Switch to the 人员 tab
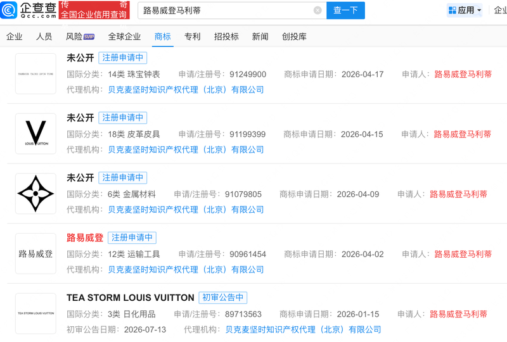This screenshot has height=342, width=507. coord(44,37)
